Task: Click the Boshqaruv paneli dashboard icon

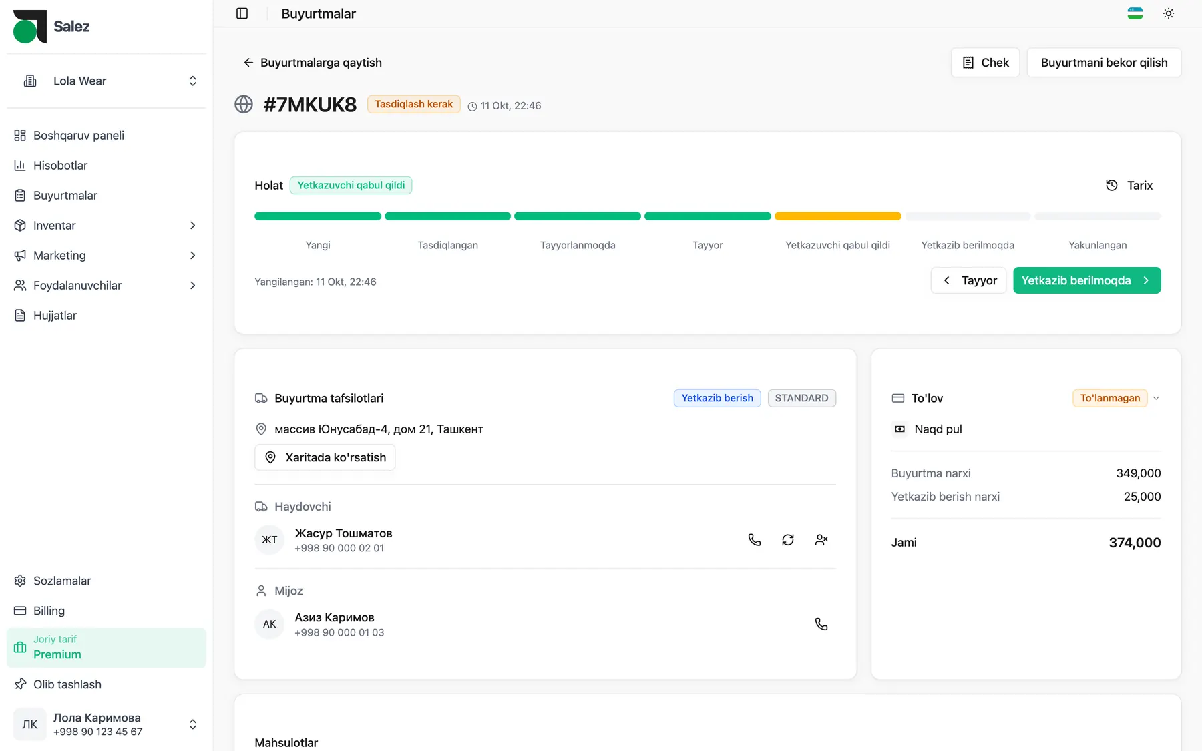Action: coord(20,136)
